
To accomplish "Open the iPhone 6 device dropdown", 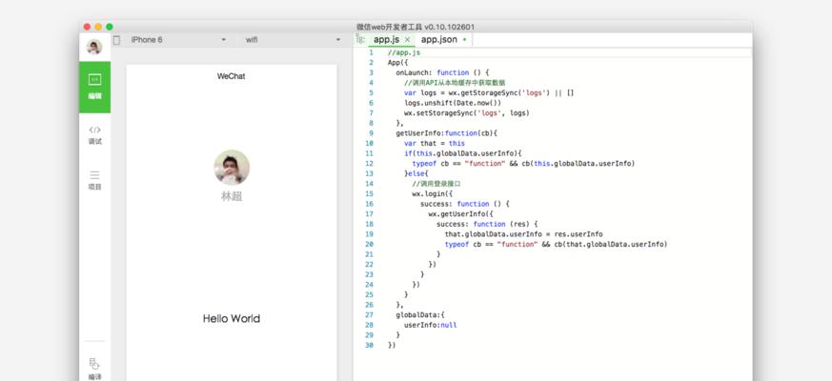I will pyautogui.click(x=178, y=40).
